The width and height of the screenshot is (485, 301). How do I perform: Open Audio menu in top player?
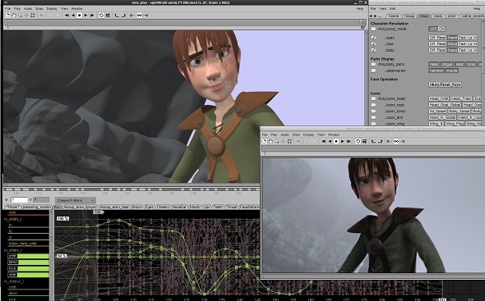click(28, 9)
